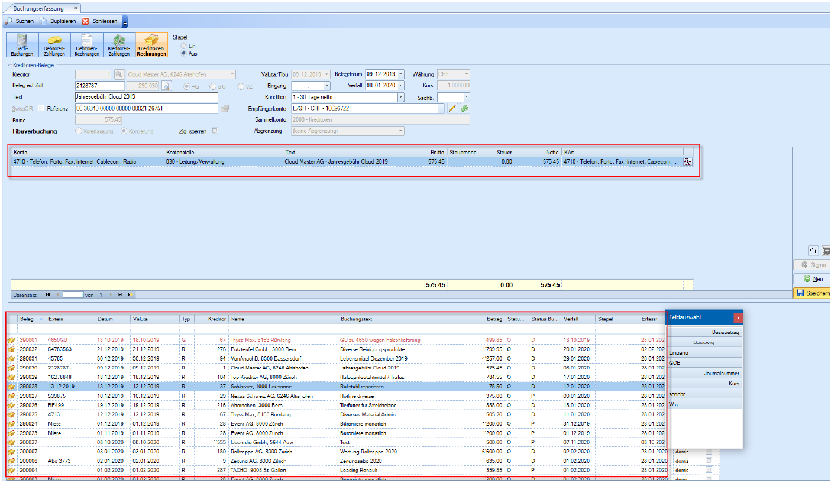Open the Sach-Buchungen module
831x483 pixels.
[22, 45]
